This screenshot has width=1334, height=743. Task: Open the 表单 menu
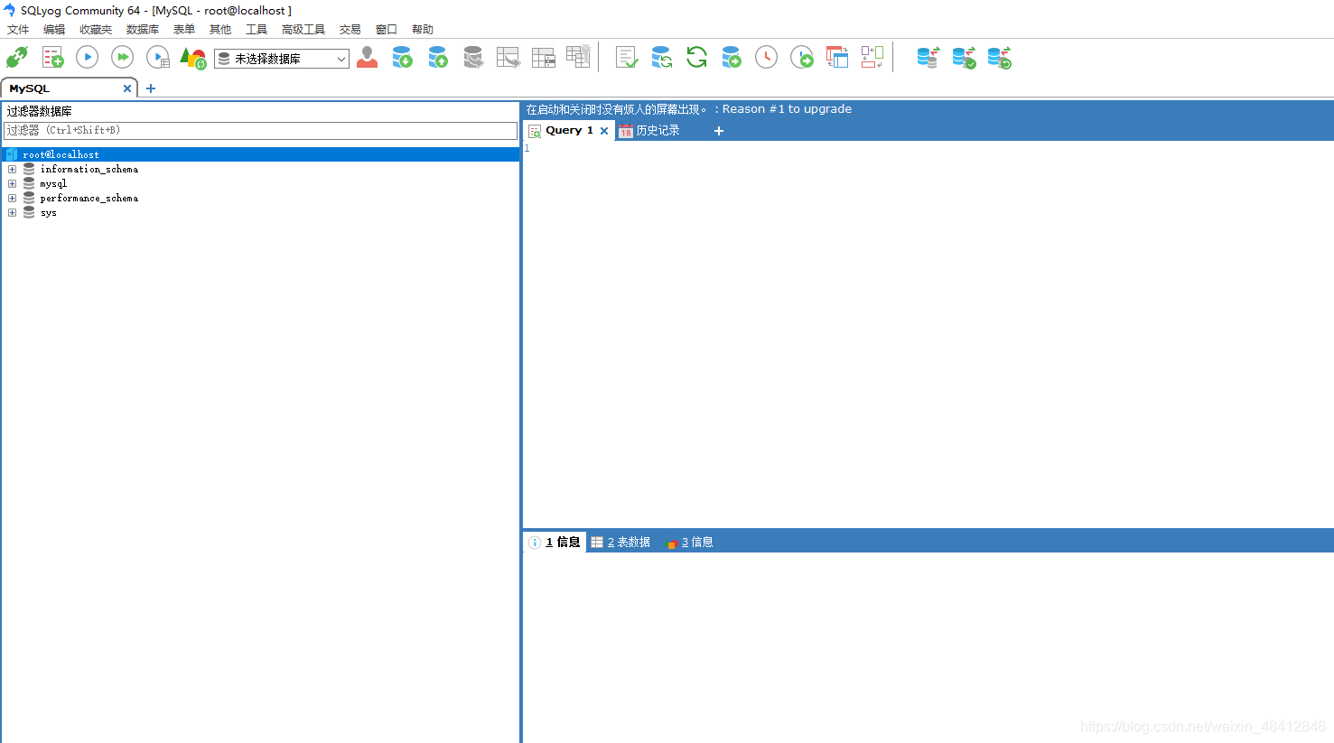(184, 30)
